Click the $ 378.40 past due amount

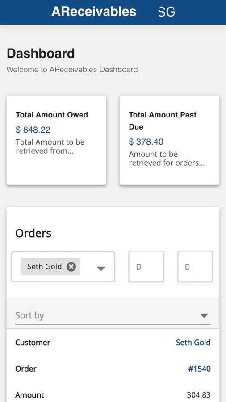point(146,142)
